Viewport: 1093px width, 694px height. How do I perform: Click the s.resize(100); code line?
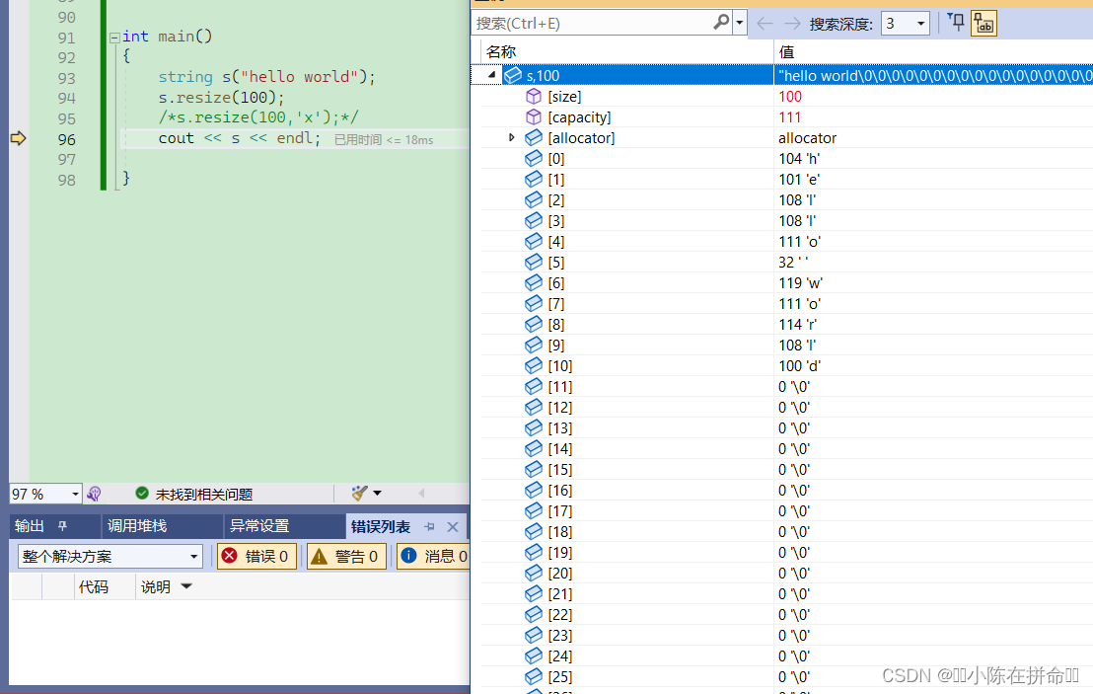pyautogui.click(x=221, y=97)
